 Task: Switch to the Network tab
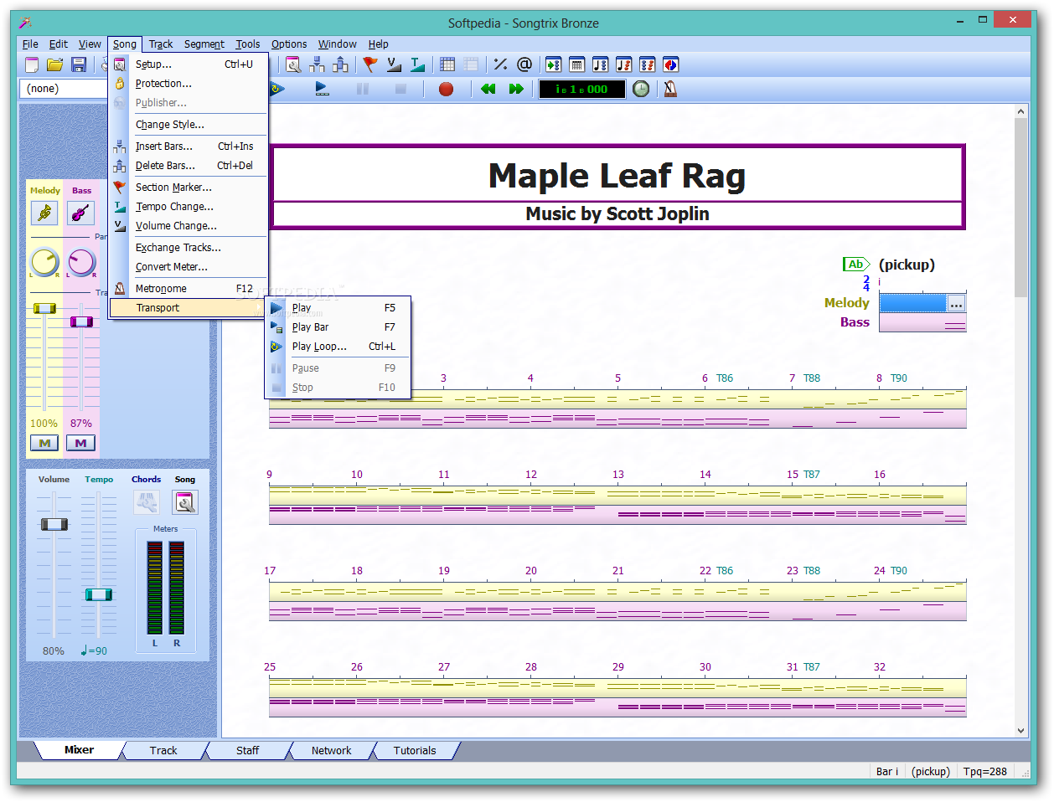[x=331, y=751]
